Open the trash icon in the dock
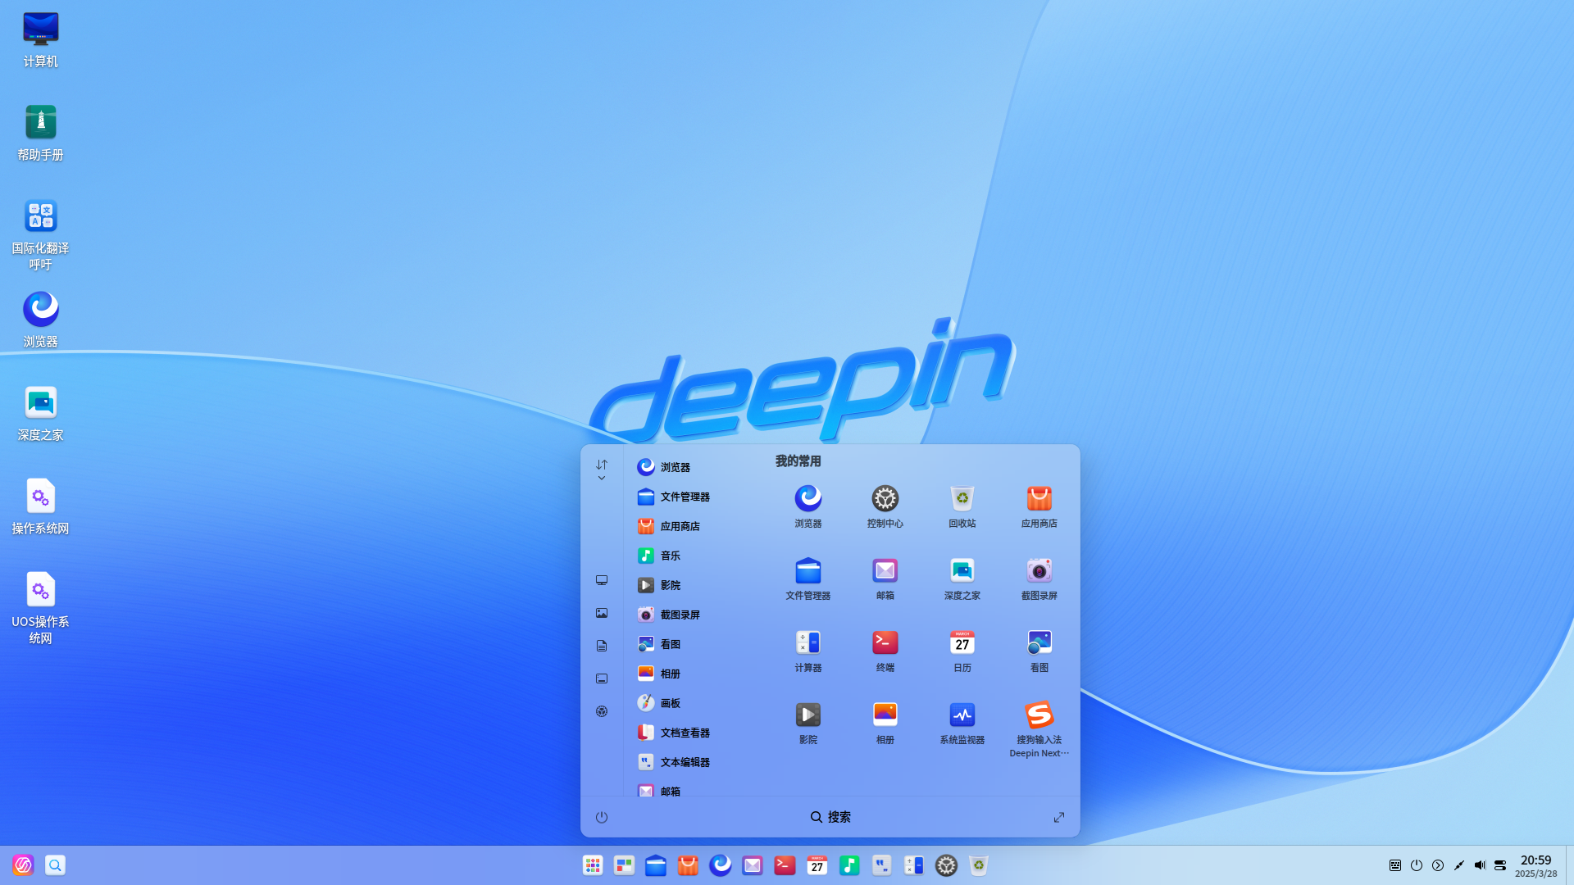 [978, 865]
